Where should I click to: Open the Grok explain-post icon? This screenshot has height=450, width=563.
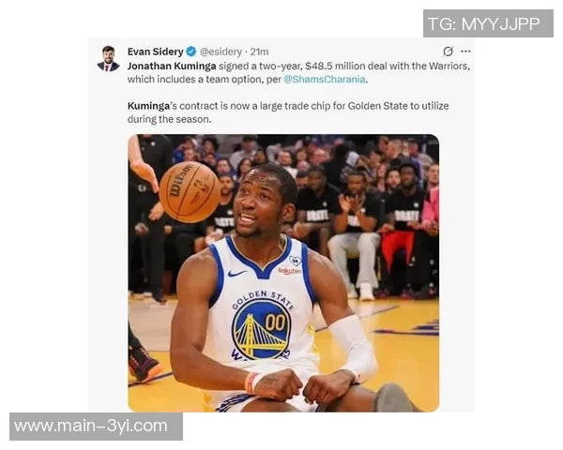448,52
